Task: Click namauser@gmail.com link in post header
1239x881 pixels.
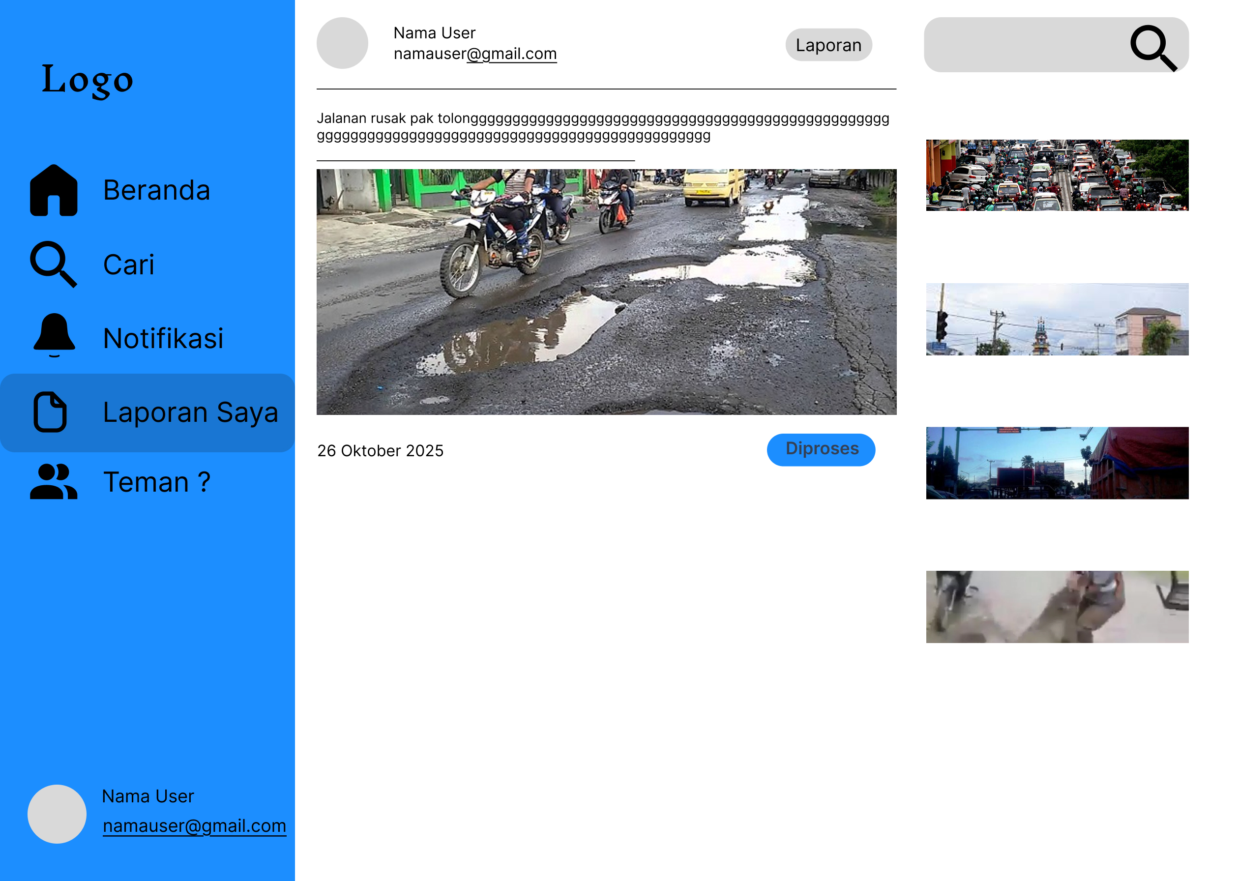Action: click(474, 54)
